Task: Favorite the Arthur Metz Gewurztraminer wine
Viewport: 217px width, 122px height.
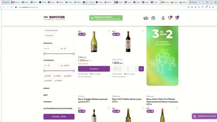Action: [x=177, y=108]
